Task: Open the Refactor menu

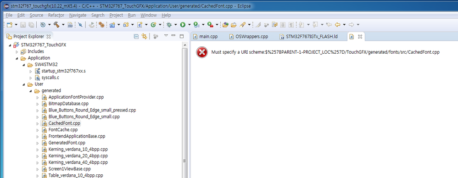Action: (56, 15)
